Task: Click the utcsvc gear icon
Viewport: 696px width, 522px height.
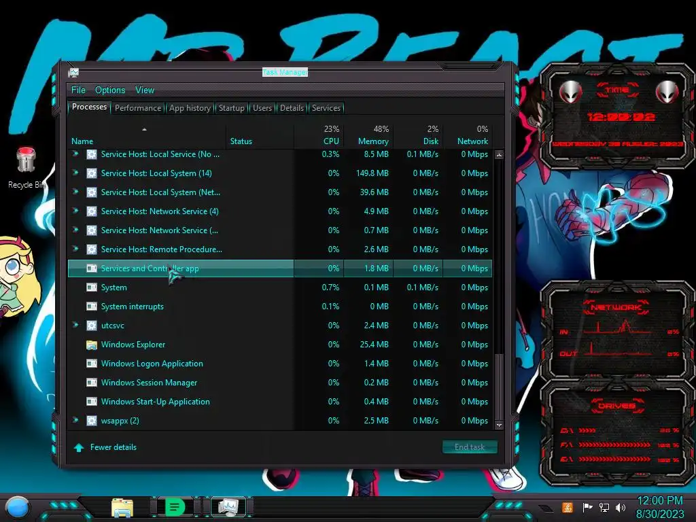Action: (x=92, y=326)
